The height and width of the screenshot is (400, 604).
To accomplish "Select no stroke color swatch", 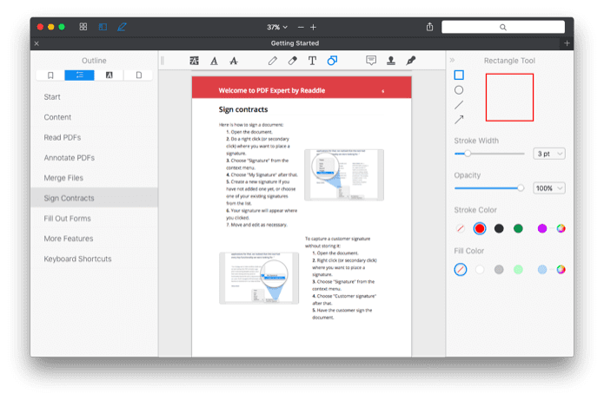I will [461, 228].
